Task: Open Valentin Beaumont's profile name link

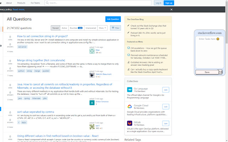Action: click(104, 74)
